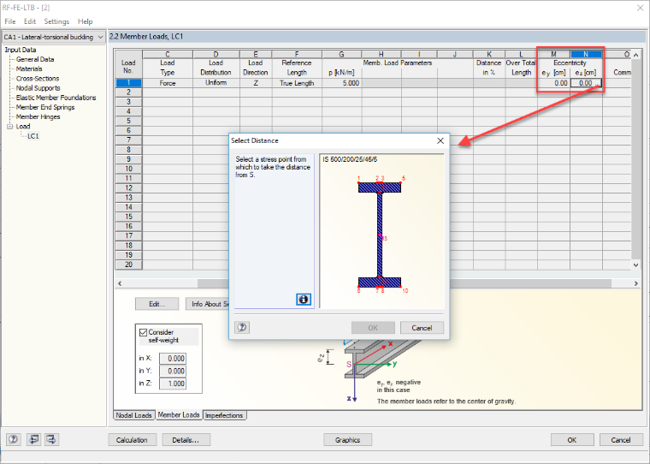Click the Uniform load distribution cell
This screenshot has width=650, height=464.
click(216, 83)
